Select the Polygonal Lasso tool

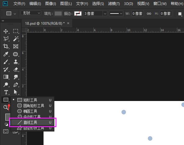coord(6,39)
